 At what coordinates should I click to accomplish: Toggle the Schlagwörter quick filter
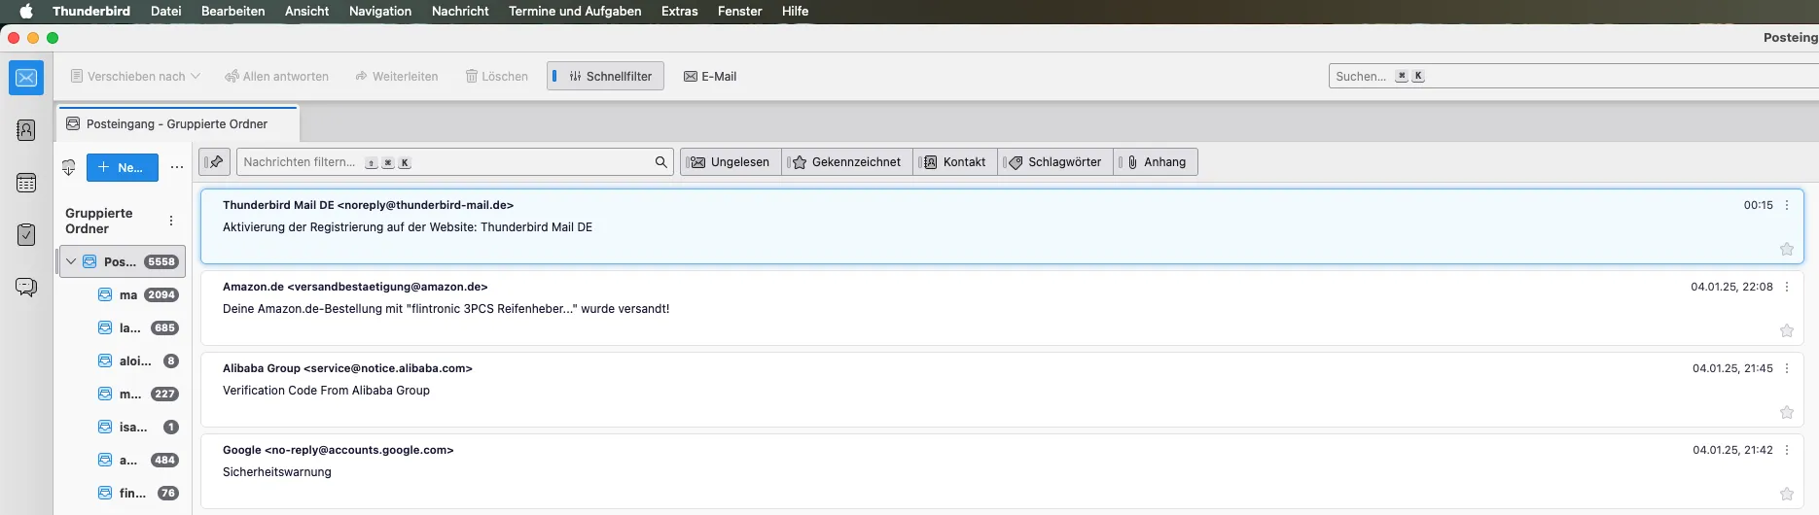point(1055,162)
